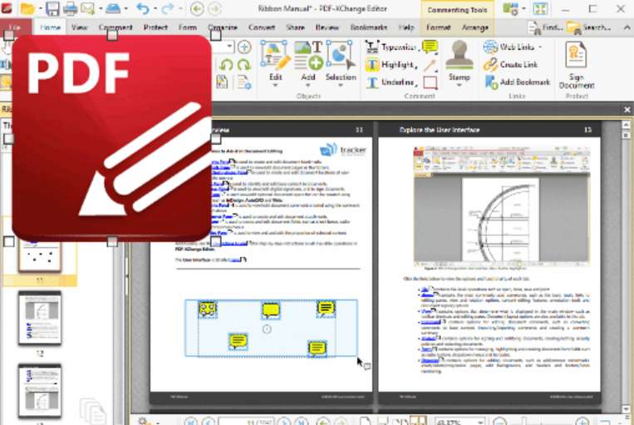
Task: Click the zoom in plus icon in the ribbon
Action: click(x=243, y=47)
